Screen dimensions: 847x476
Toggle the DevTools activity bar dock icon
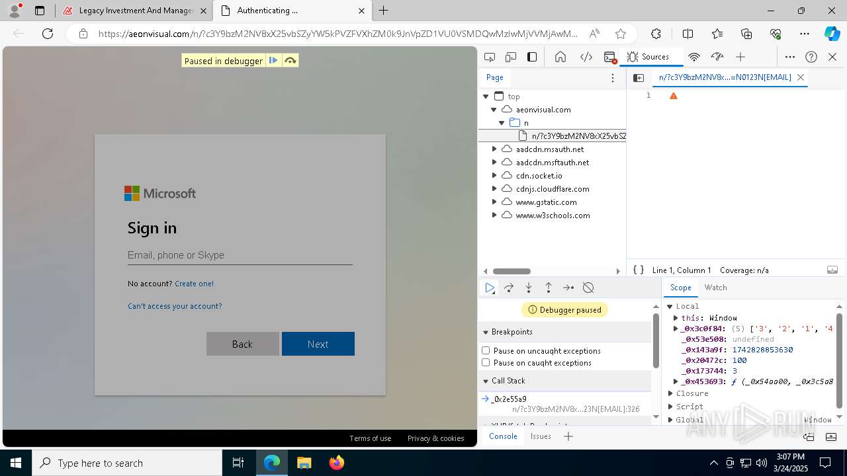(x=532, y=57)
